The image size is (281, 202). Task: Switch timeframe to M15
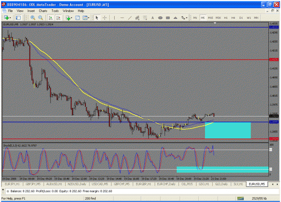[x=210, y=18]
